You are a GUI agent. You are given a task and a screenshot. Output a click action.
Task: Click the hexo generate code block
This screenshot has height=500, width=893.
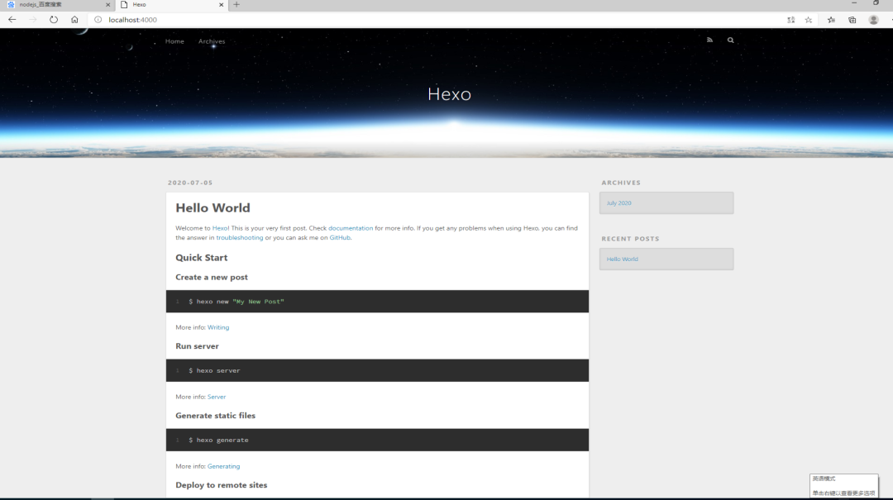(x=377, y=440)
